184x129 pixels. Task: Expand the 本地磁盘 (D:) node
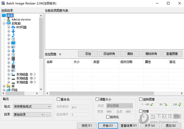(x=9, y=78)
